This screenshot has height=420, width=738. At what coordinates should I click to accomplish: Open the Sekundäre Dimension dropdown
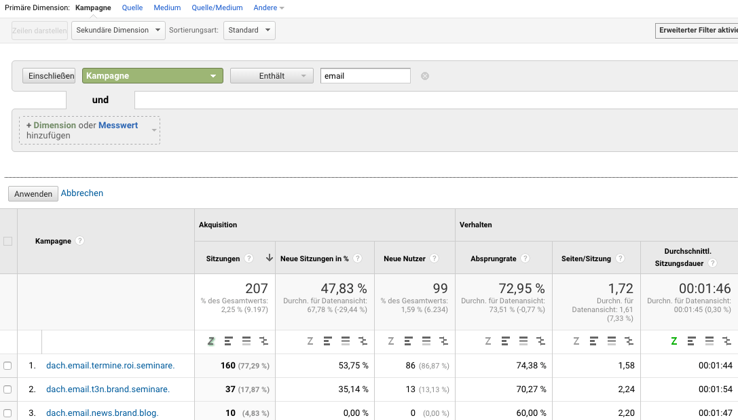(118, 30)
